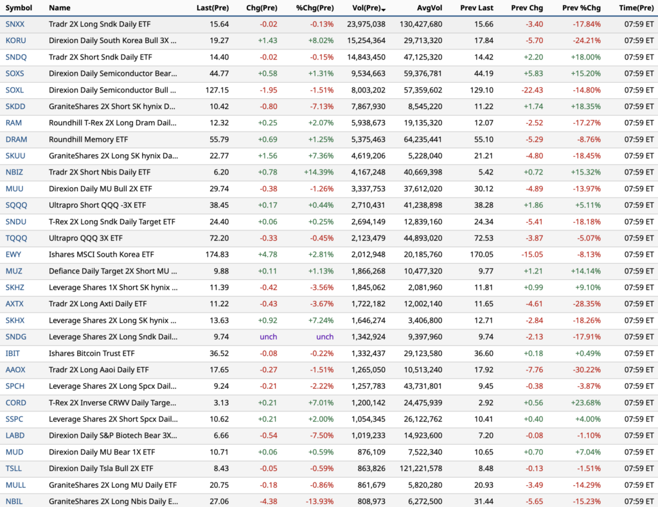Sort by the Vol(Pre) column header
The height and width of the screenshot is (507, 658).
[368, 8]
